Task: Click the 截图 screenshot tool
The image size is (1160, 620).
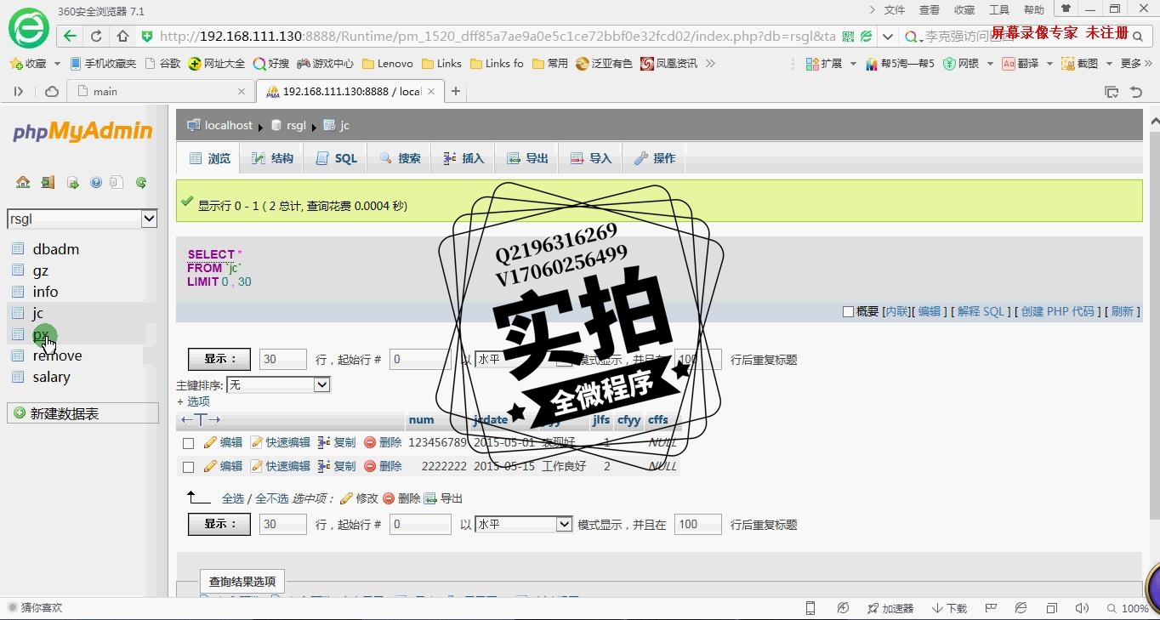Action: tap(1080, 64)
